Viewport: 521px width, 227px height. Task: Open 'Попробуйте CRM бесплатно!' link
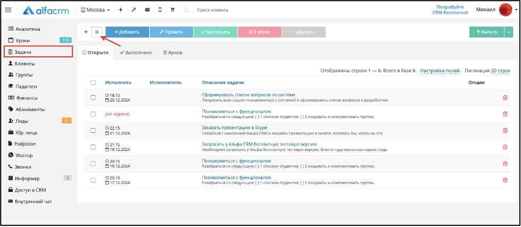click(x=450, y=10)
